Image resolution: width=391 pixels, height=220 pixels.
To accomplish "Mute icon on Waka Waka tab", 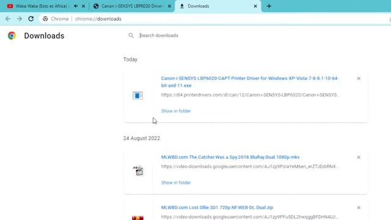I will 76,6.
